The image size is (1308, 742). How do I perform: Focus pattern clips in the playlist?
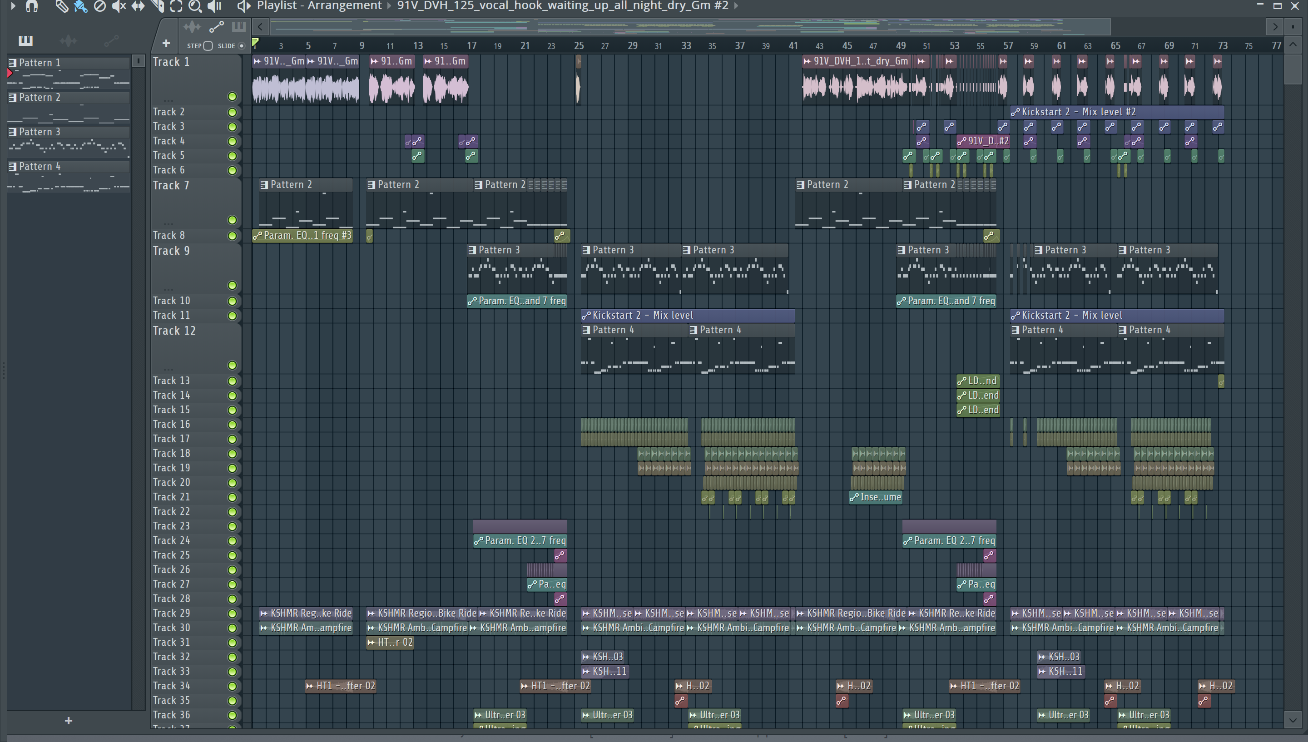coord(238,26)
